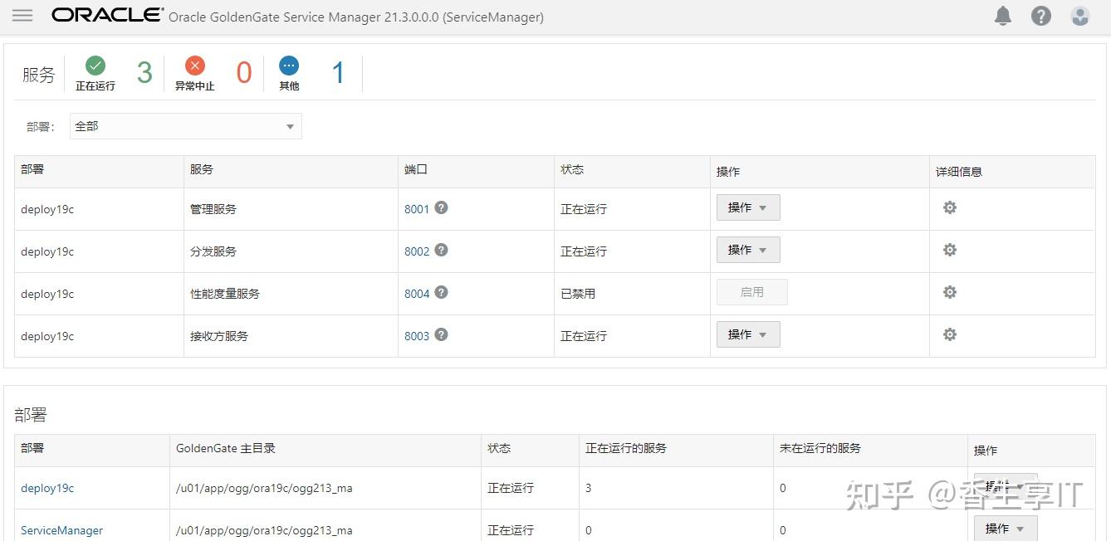The image size is (1111, 541).
Task: Expand the 部署 filter showing 全部
Action: (x=290, y=125)
